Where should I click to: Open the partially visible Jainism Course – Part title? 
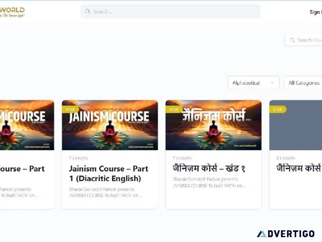(x=22, y=169)
